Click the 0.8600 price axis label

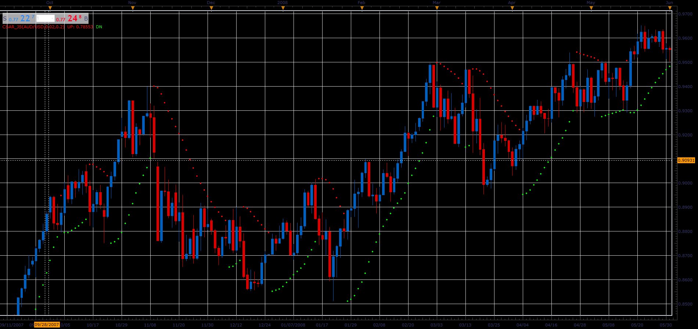click(686, 280)
